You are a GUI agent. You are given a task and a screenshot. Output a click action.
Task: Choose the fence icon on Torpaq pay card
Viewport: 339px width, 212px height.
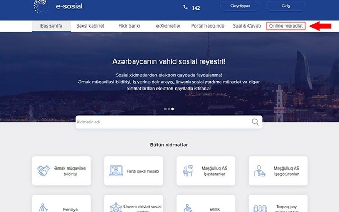[x=260, y=208]
